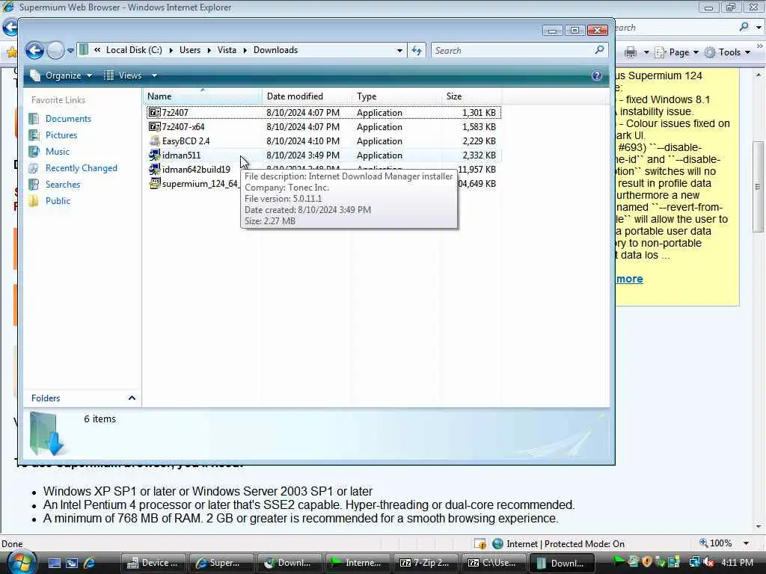Screen dimensions: 766x574
Task: Select the EasyBCD 2.4 installer icon
Action: click(x=154, y=141)
